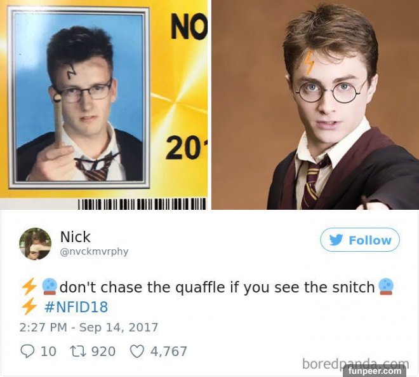Screen dimensions: 419x377
Task: Click the display name Nick
Action: point(76,236)
